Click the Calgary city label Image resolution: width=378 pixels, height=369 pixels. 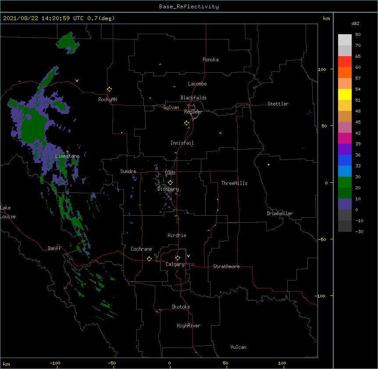point(175,264)
